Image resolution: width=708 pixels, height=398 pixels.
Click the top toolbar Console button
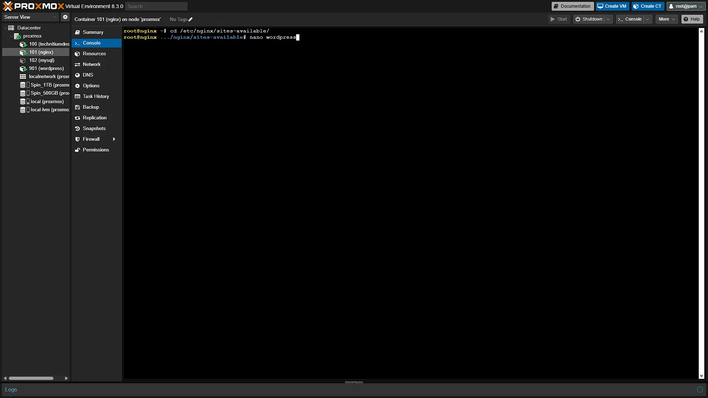(630, 19)
